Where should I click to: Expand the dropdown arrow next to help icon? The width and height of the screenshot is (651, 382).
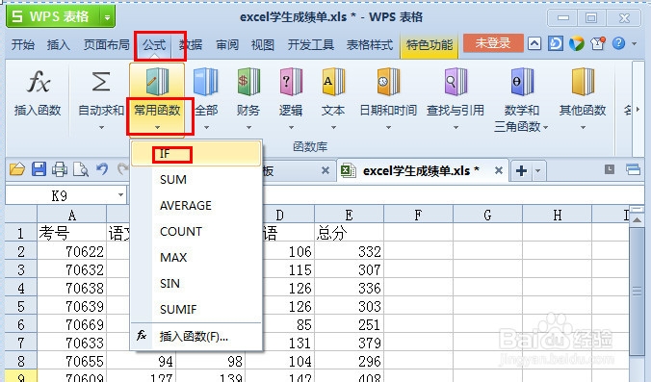point(634,43)
